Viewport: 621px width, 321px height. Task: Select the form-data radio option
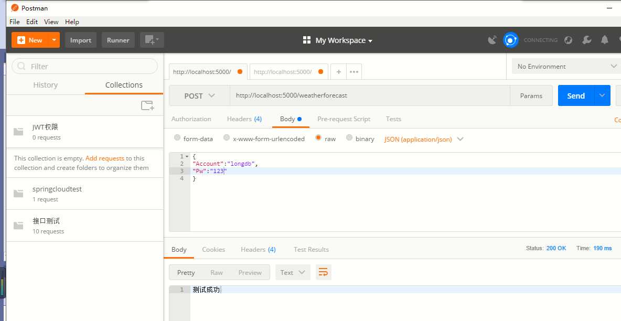(177, 137)
